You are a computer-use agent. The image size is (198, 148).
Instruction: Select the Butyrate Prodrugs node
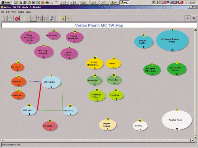click(108, 125)
